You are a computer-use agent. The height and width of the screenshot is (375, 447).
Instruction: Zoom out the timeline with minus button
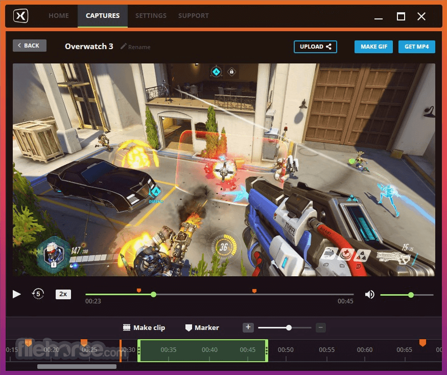pos(321,327)
